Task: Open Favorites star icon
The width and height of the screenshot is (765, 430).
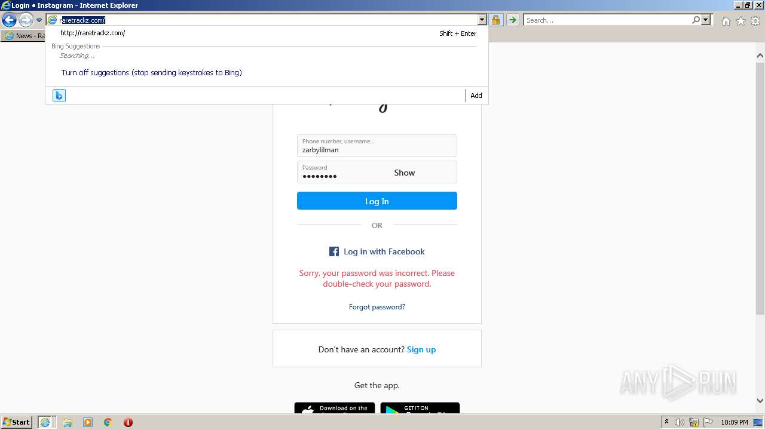Action: (x=740, y=21)
